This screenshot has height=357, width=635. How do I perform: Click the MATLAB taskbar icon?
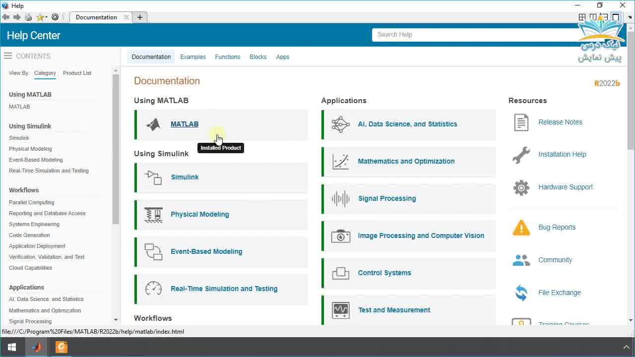coord(37,347)
